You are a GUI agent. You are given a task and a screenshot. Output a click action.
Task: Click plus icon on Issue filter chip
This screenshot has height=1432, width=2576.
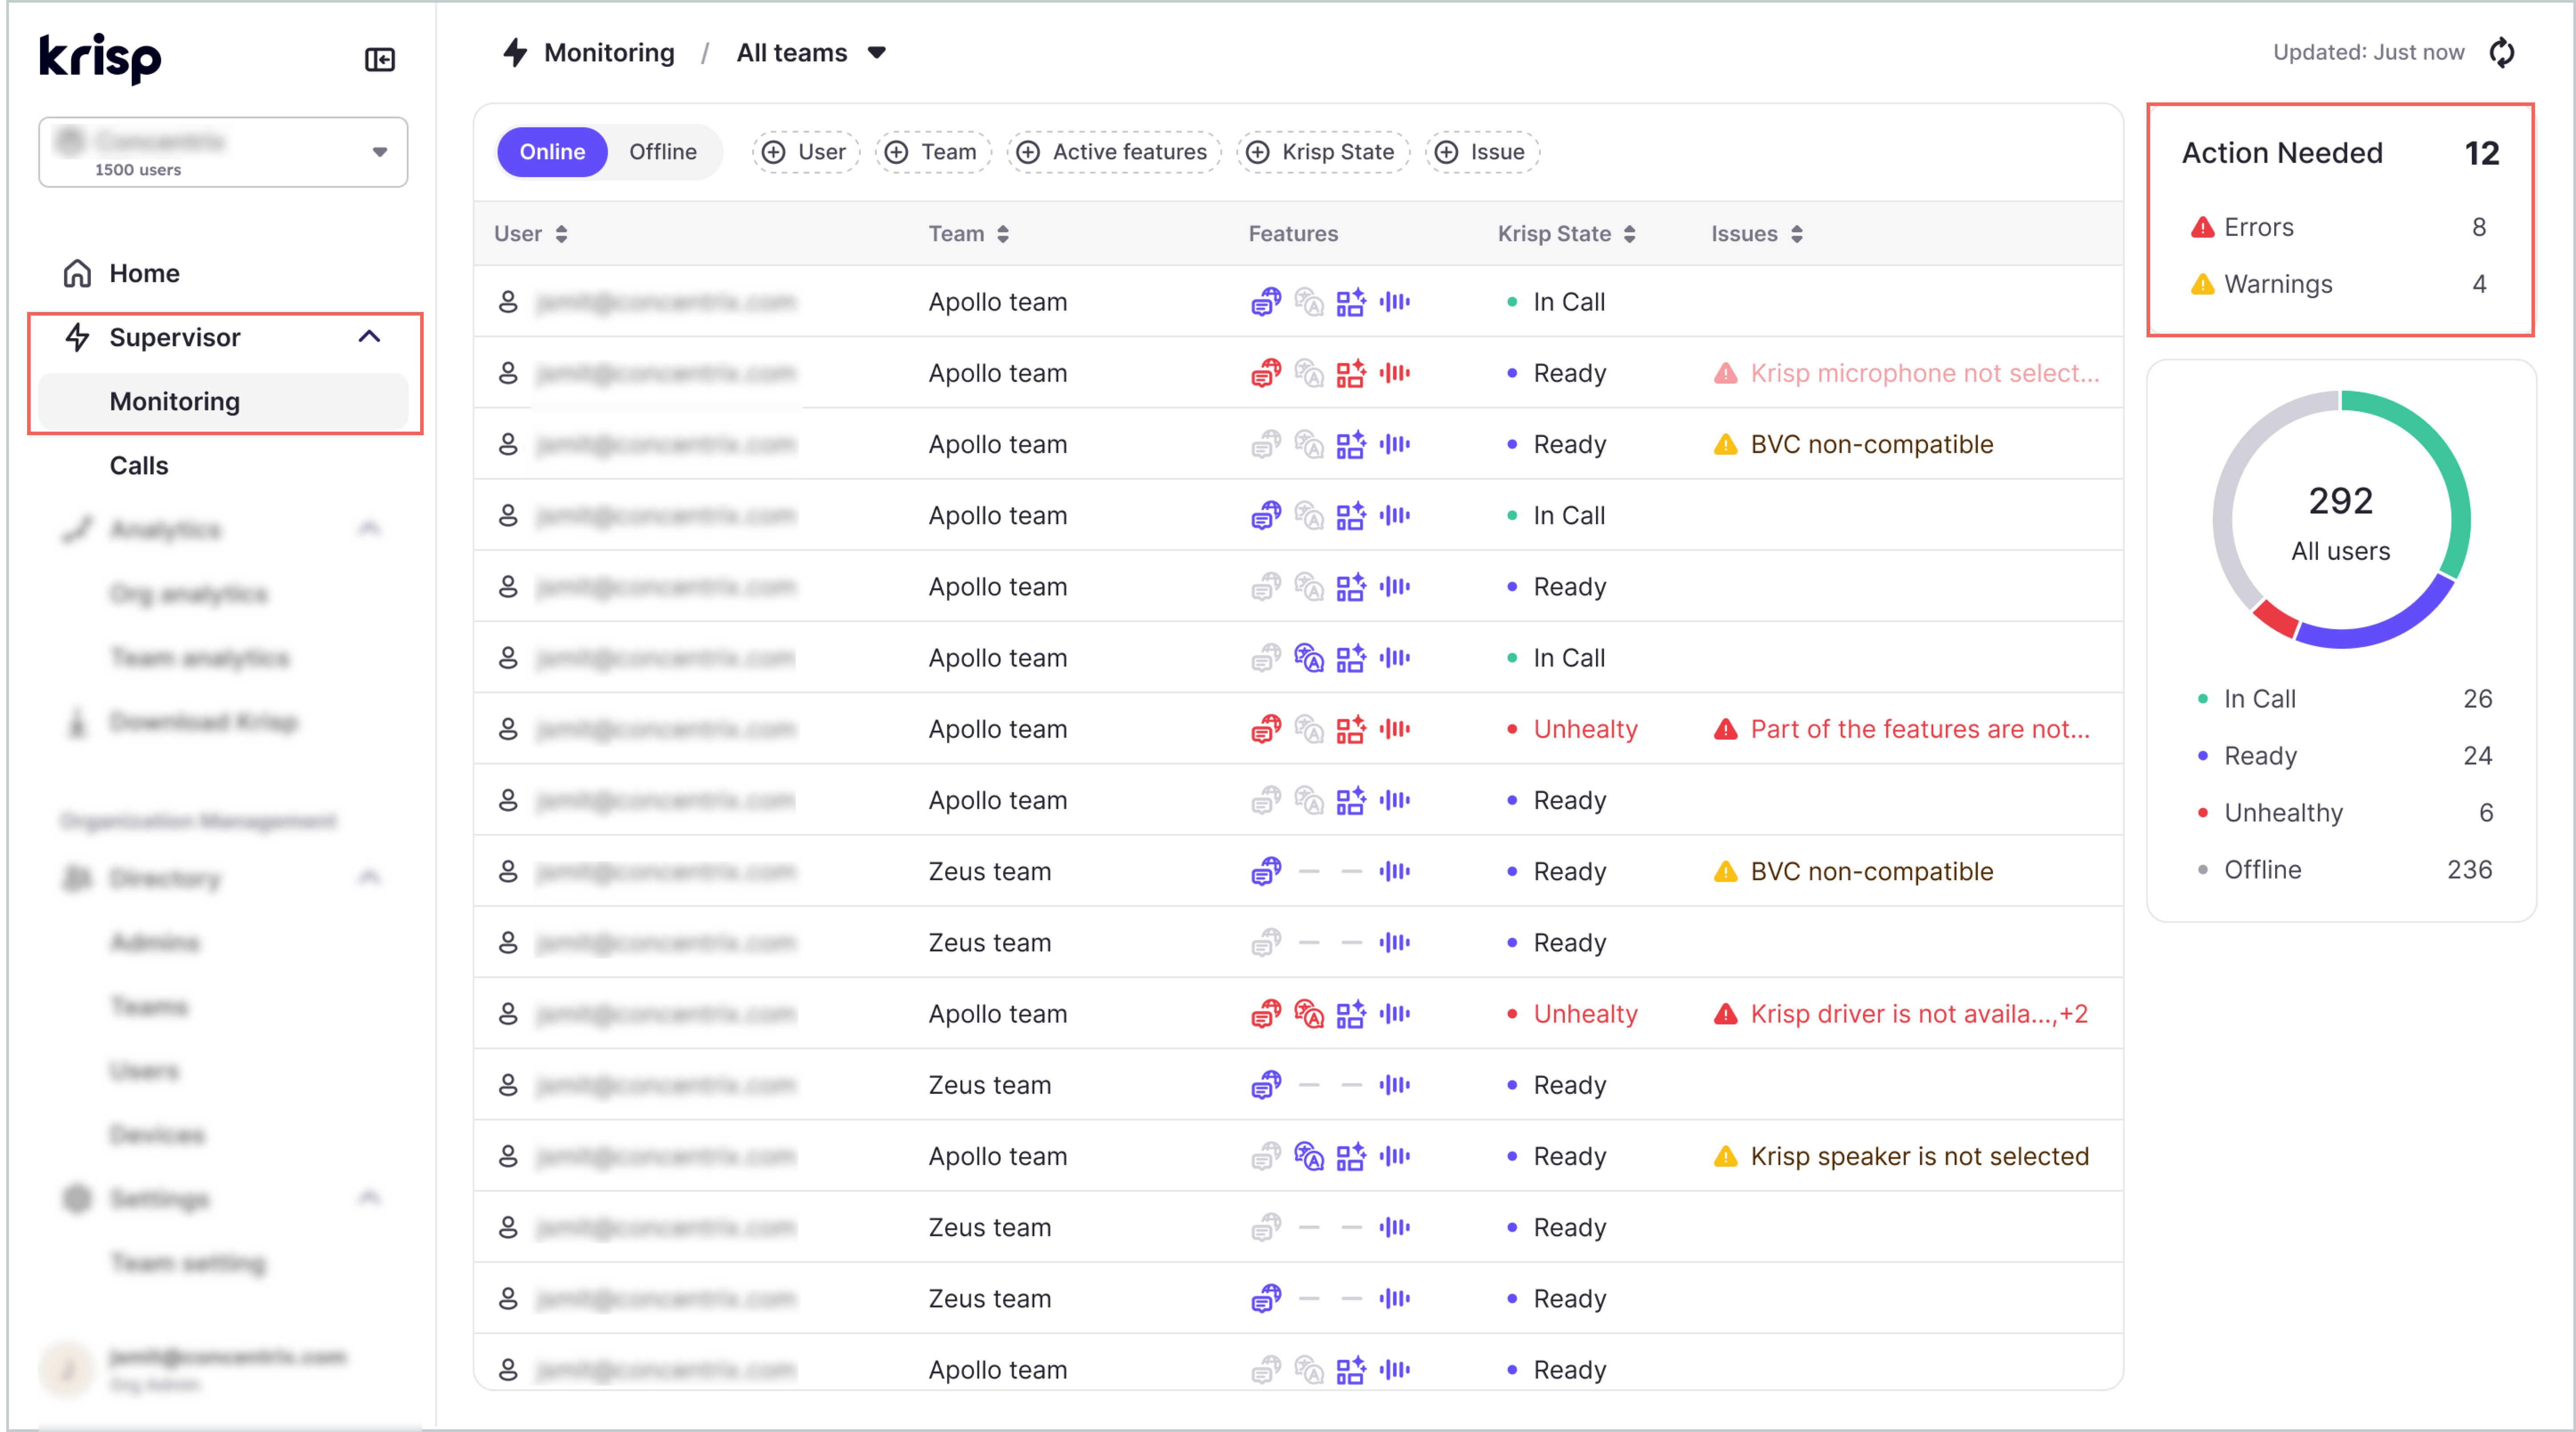tap(1446, 152)
